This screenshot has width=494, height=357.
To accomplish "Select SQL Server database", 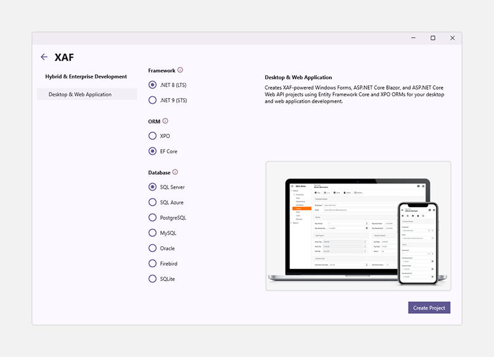I will [x=152, y=187].
